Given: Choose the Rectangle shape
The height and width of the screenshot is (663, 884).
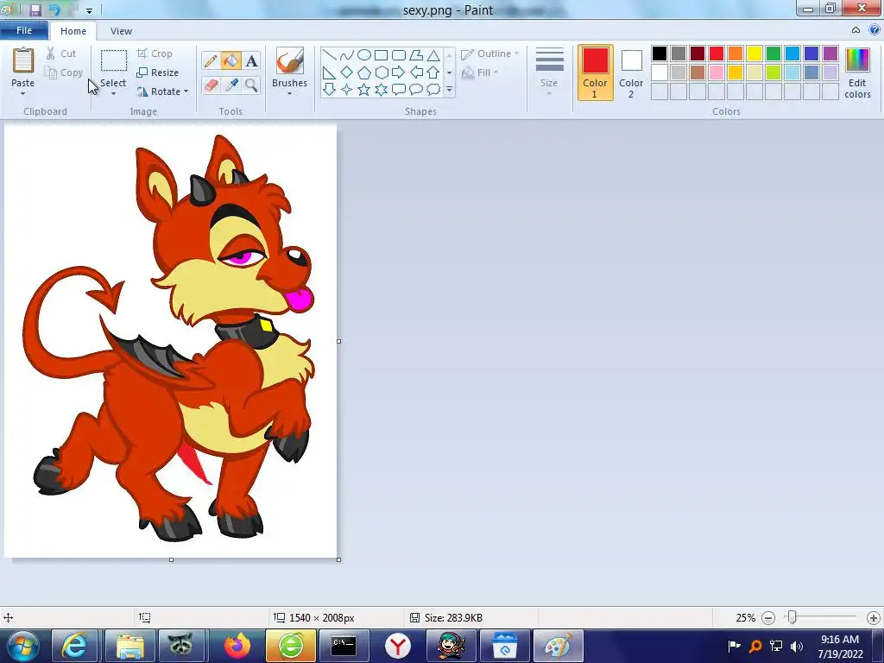Looking at the screenshot, I should point(381,55).
